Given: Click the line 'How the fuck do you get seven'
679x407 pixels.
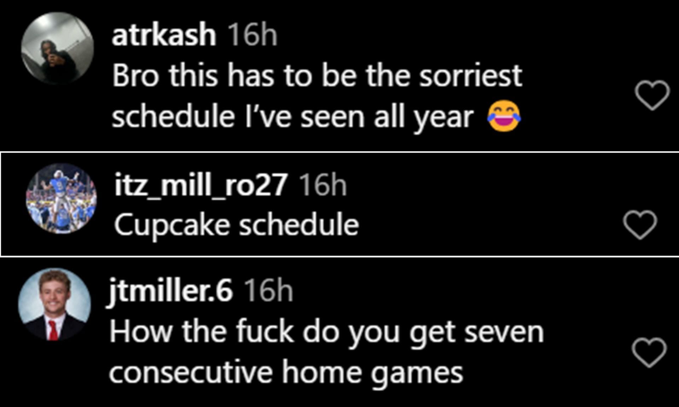Looking at the screenshot, I should [x=326, y=331].
